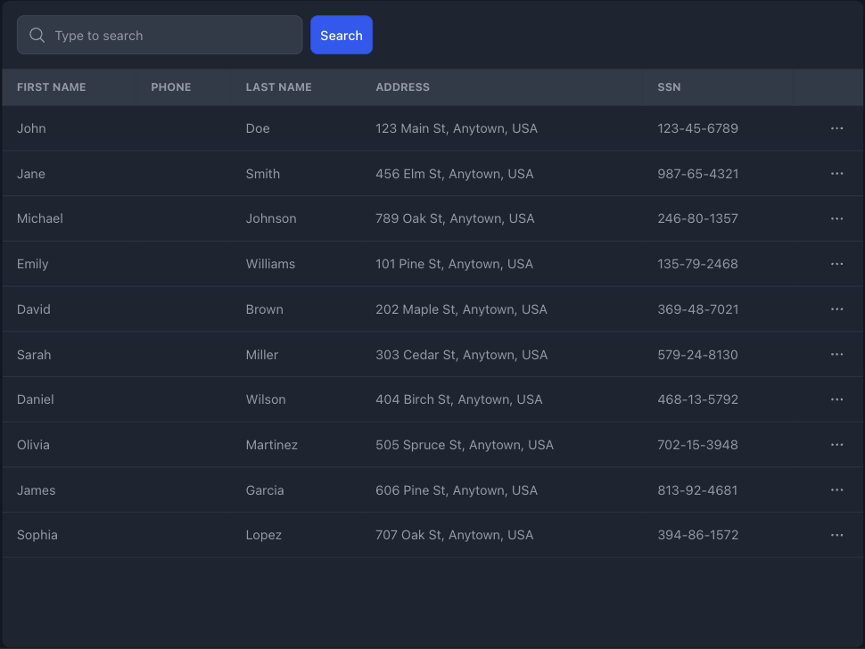The width and height of the screenshot is (865, 649).
Task: Focus the Type to search field
Action: (169, 36)
